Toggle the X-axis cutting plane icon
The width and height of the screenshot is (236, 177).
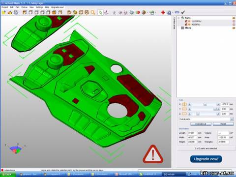tap(184, 104)
